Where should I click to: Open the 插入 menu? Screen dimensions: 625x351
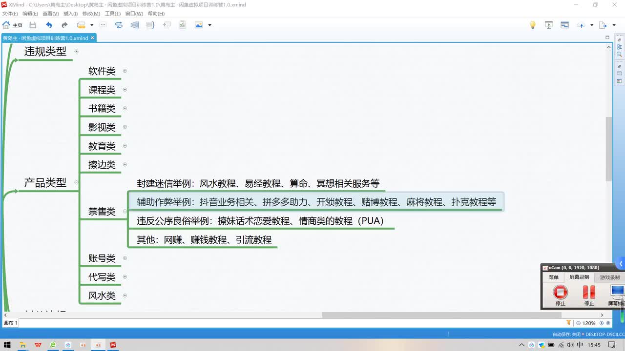pos(70,14)
